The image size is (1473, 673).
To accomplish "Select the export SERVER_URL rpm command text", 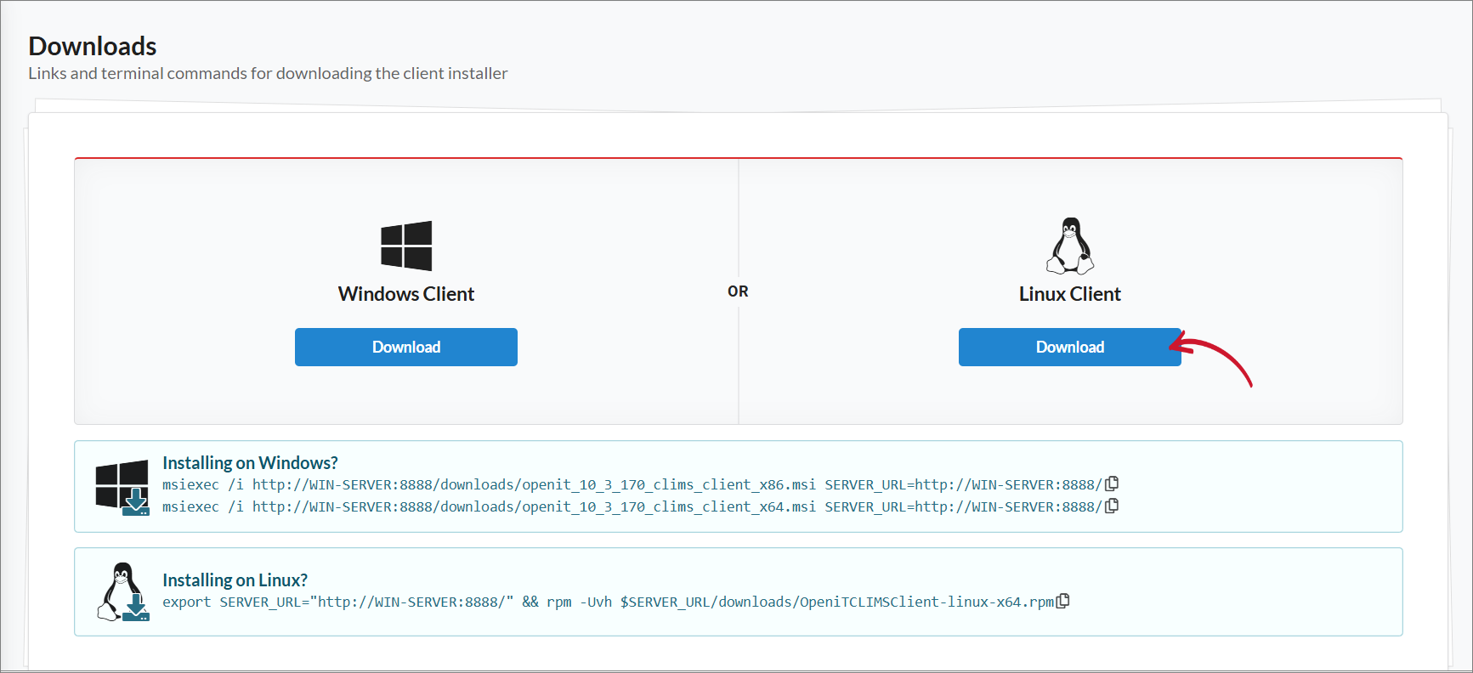I will coord(608,602).
